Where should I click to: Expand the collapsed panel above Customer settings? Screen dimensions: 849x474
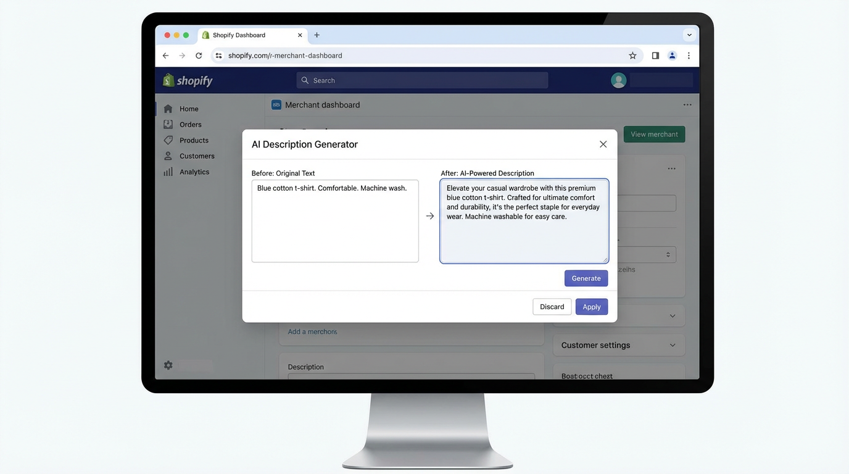click(x=672, y=315)
